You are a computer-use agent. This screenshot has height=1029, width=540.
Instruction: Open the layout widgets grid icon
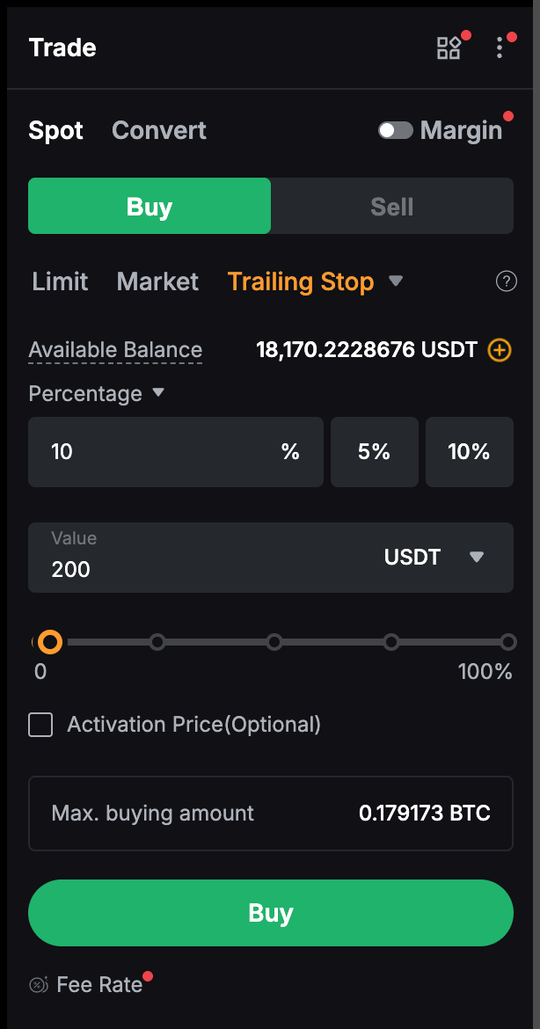pos(449,47)
